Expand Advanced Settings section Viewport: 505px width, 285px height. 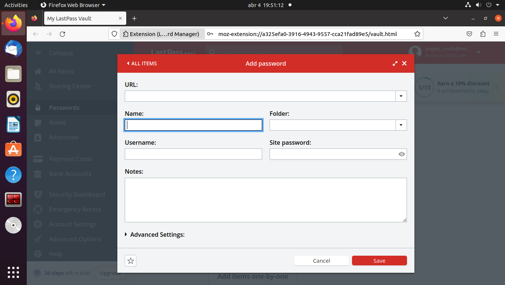coord(155,235)
